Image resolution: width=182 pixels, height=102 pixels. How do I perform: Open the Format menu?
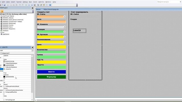(19, 2)
